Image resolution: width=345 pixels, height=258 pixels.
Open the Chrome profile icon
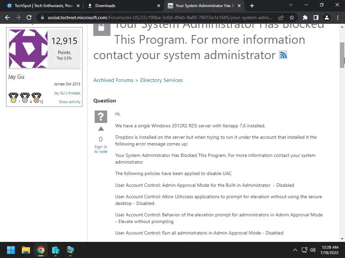327,17
